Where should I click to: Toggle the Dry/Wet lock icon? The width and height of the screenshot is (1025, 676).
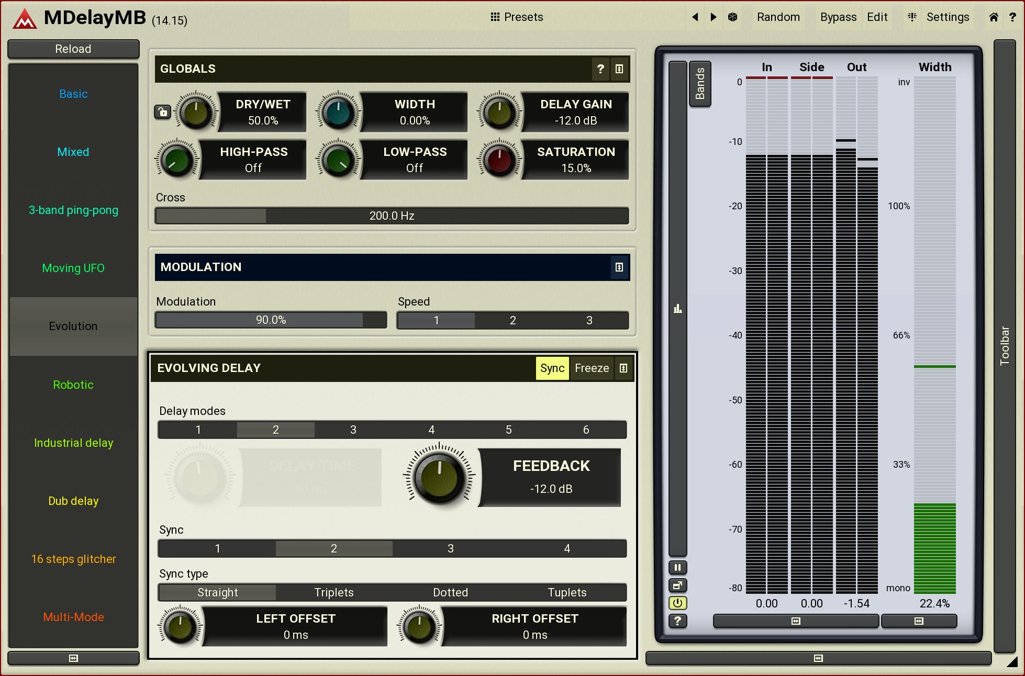162,112
